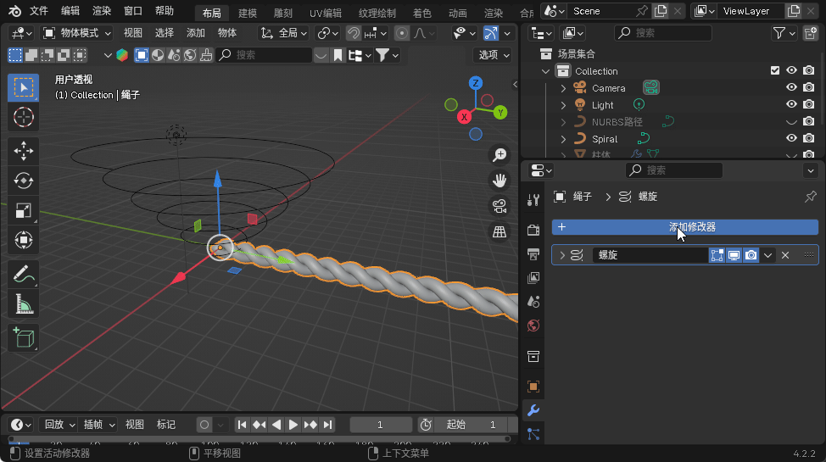Hide Light with its eye icon

coord(791,104)
